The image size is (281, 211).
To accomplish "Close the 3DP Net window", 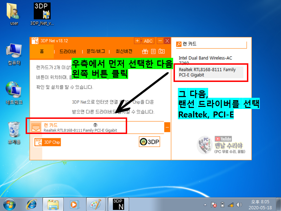I will pos(167,41).
